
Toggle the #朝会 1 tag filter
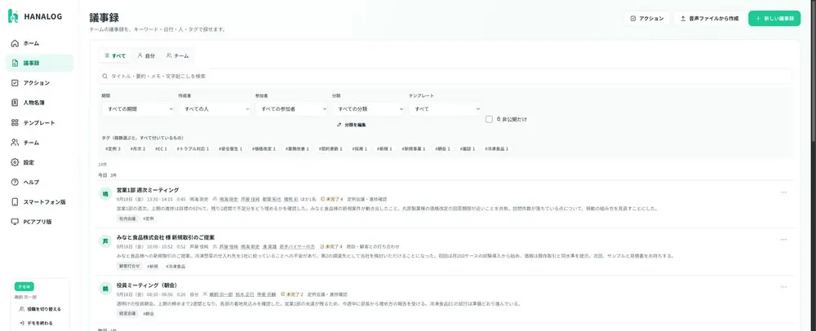click(x=442, y=148)
